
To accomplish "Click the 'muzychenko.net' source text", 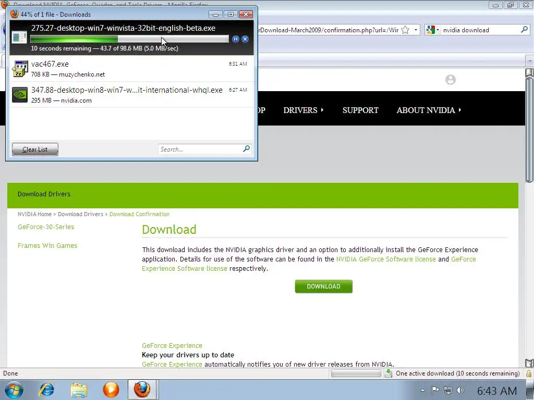I will 82,74.
